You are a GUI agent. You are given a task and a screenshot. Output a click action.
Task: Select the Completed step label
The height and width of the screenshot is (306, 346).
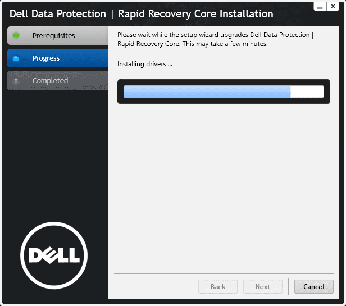tap(50, 81)
